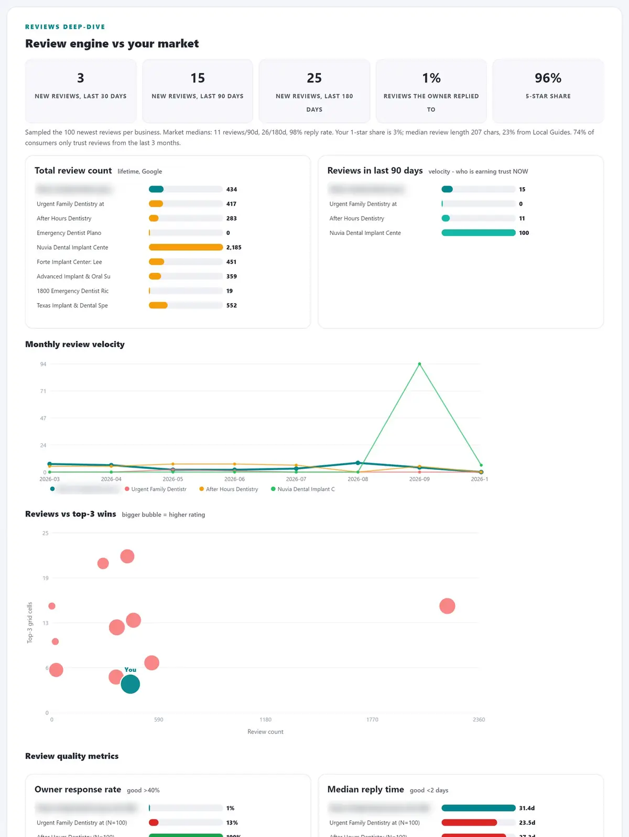629x837 pixels.
Task: Click the 'Owner response rate' card title
Action: pos(78,789)
